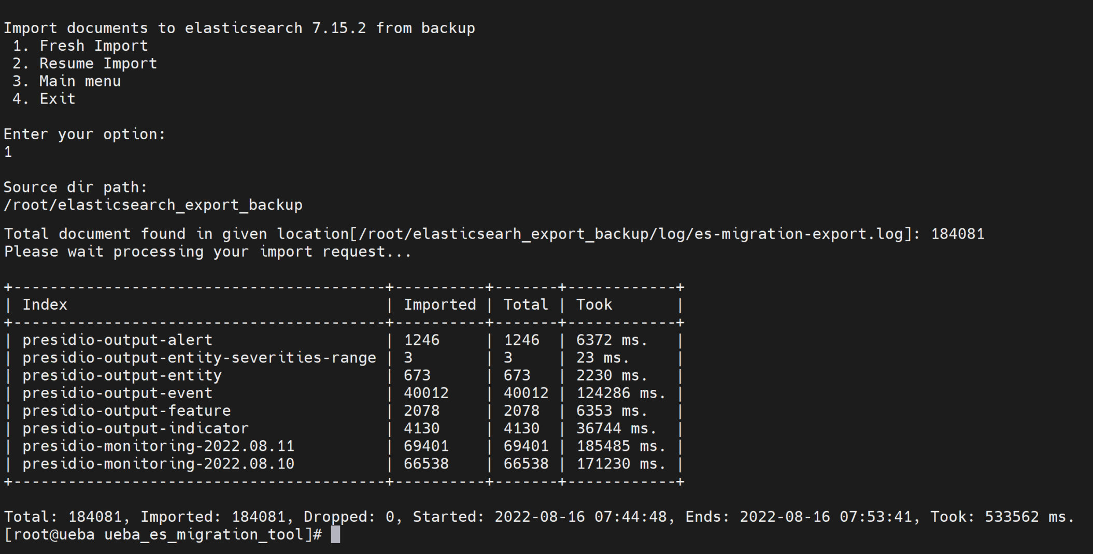Screen dimensions: 1093x554
Task: Click the presidio-output-alert row name
Action: 117,340
